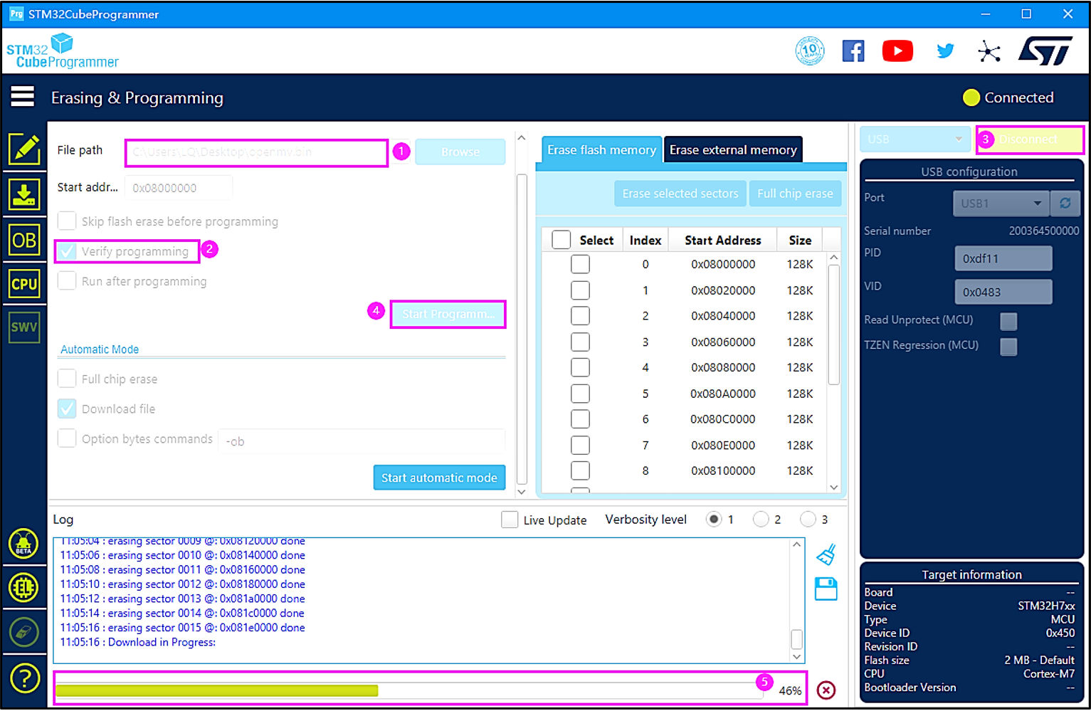This screenshot has height=711, width=1091.
Task: Switch to Erase flash memory tab
Action: (x=602, y=150)
